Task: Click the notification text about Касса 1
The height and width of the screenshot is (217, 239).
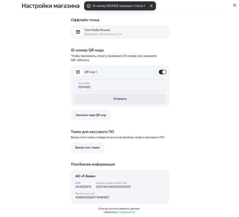Action: click(119, 6)
